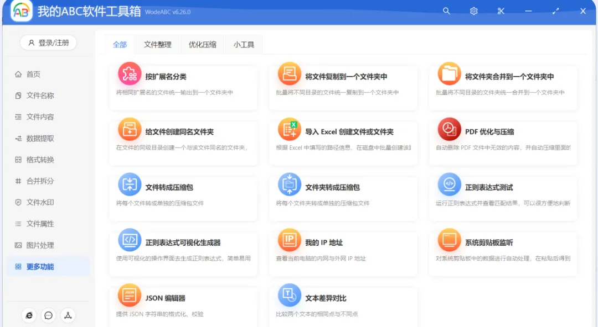Open 文件属性 sidebar section
This screenshot has width=598, height=327.
point(48,224)
